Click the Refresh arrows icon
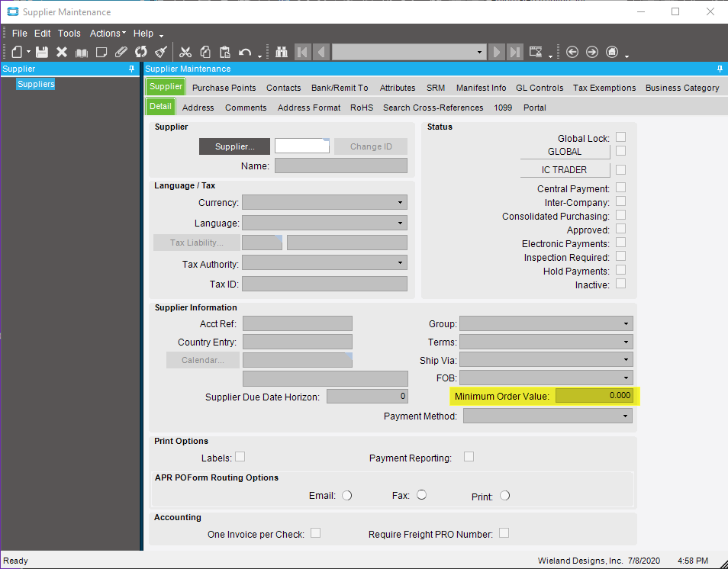 tap(141, 52)
